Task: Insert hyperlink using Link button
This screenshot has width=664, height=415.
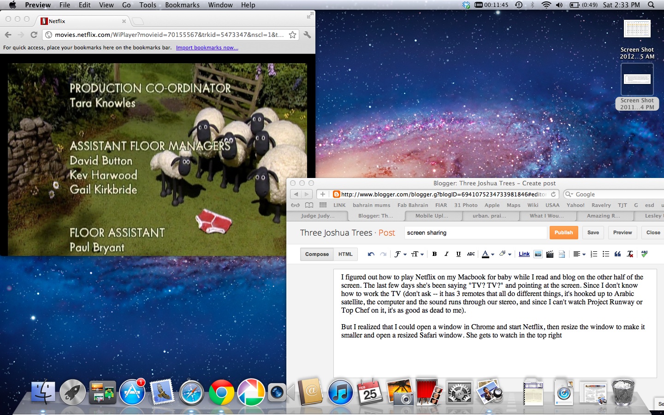Action: coord(524,254)
